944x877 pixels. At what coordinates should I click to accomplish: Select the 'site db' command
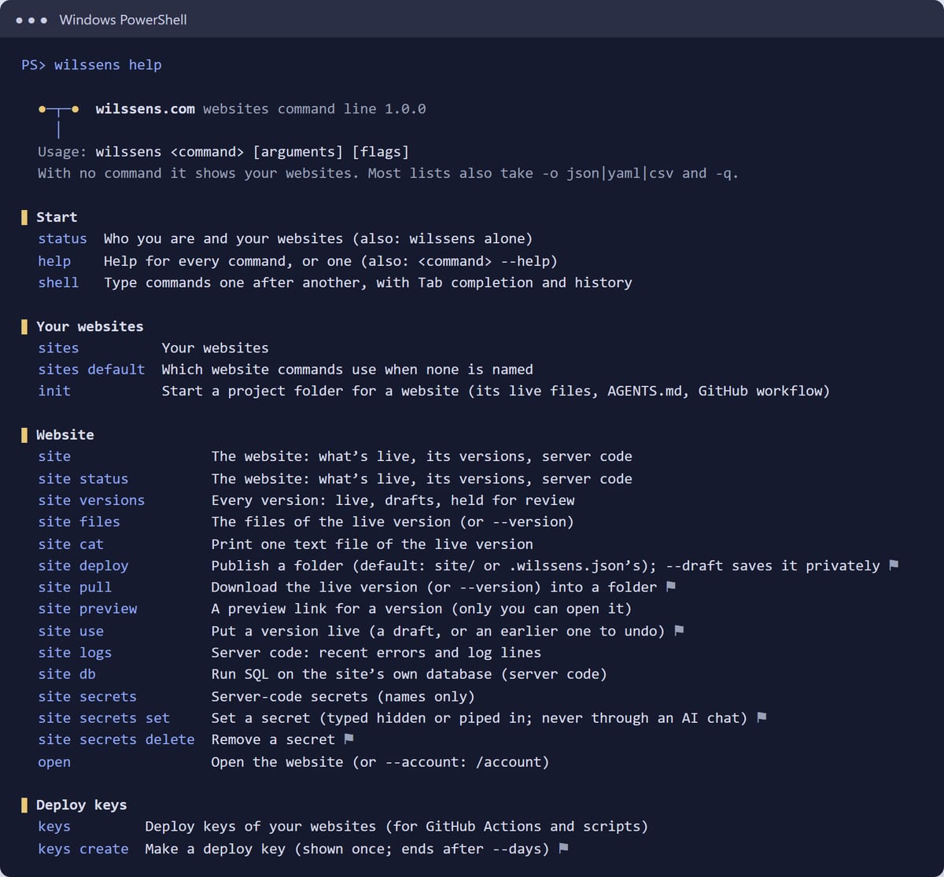67,674
